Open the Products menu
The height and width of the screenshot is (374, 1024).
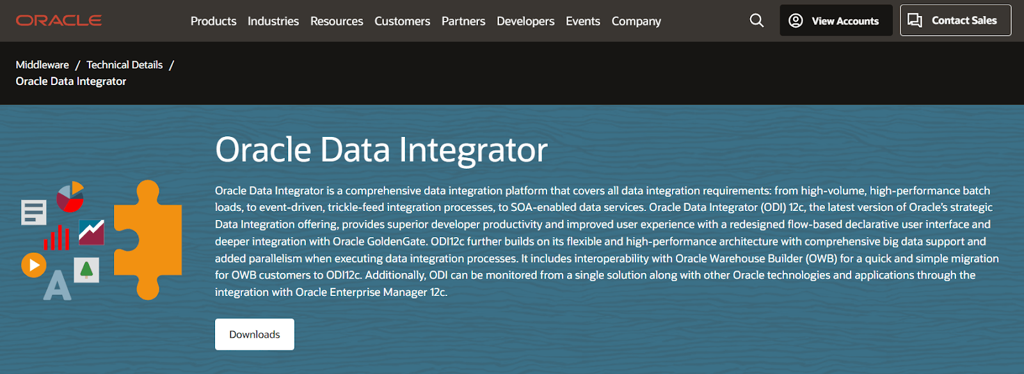tap(213, 20)
